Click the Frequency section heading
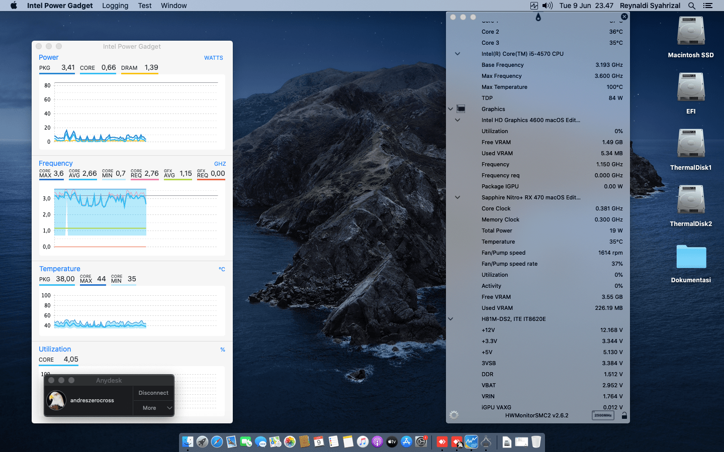724x452 pixels. click(x=56, y=163)
